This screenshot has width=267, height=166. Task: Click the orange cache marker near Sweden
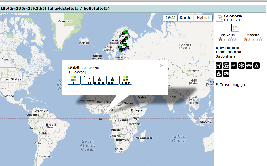click(122, 43)
